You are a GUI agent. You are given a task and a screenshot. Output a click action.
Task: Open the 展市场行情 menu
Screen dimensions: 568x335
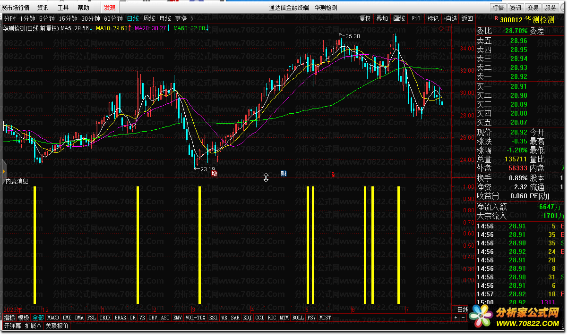15,8
